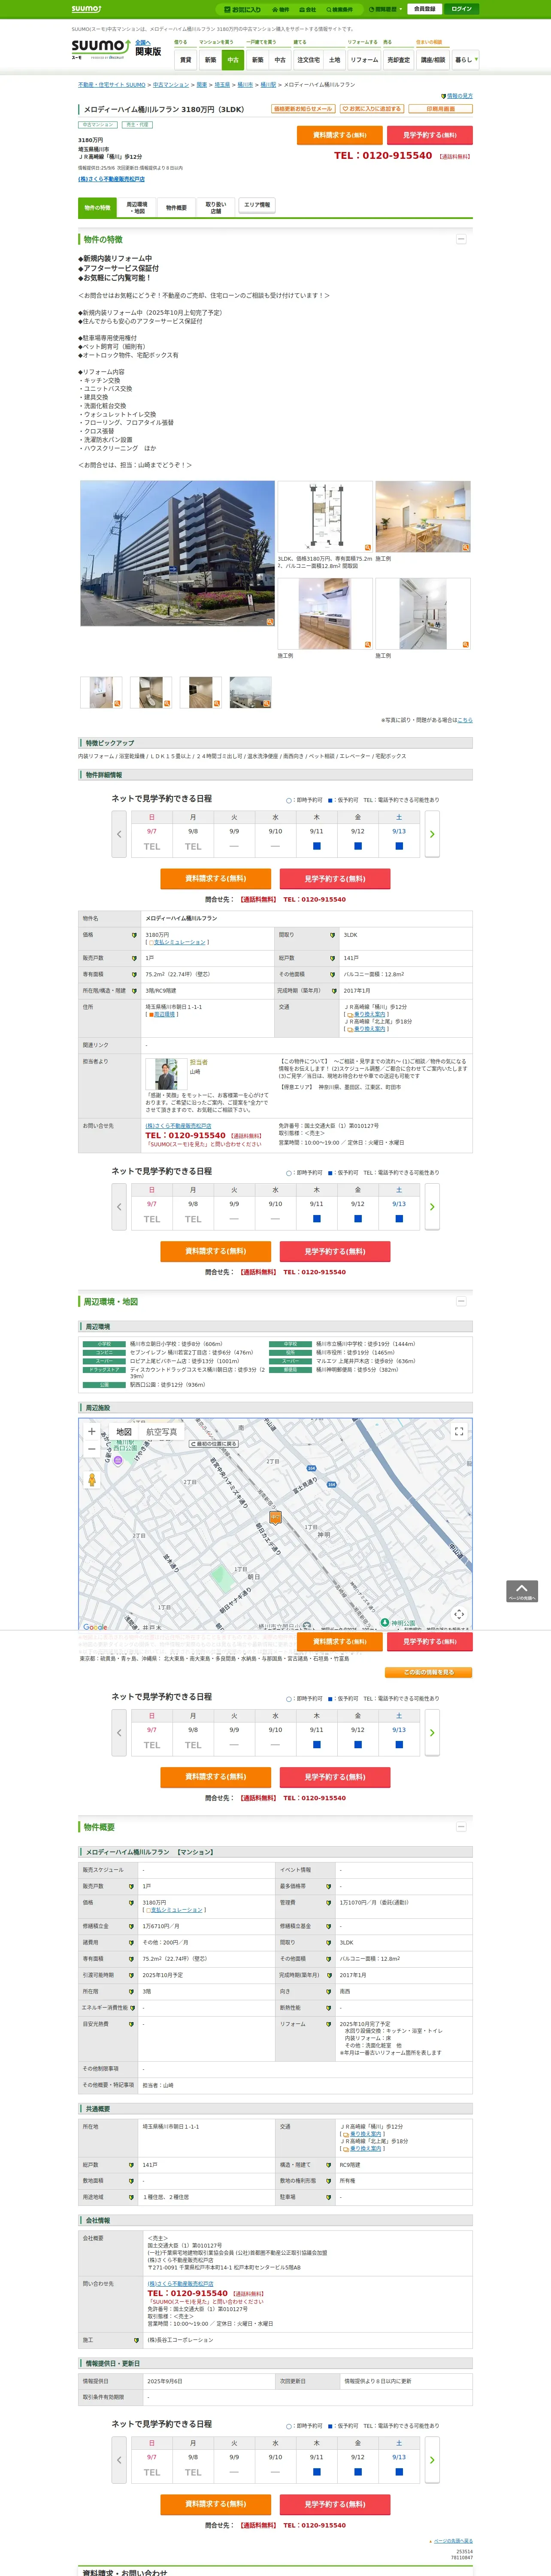Click help icon next to 間取り in detail table
This screenshot has height=2576, width=551.
click(332, 935)
